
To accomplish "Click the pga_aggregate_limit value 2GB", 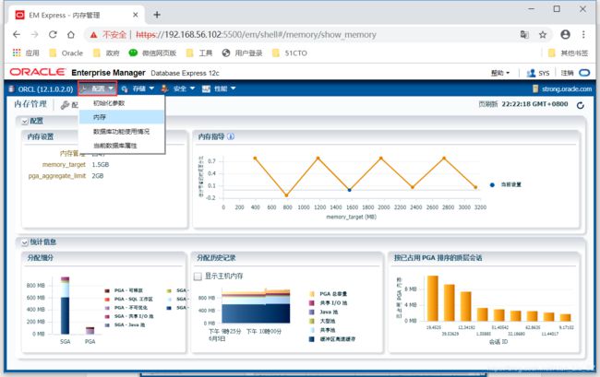I will [x=98, y=176].
